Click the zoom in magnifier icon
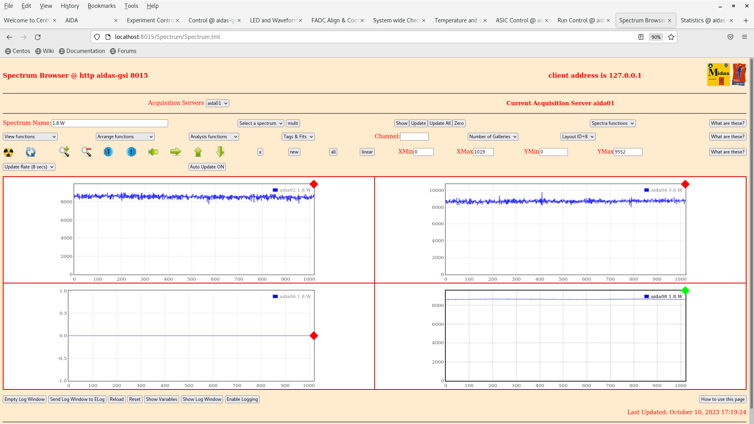 point(64,152)
